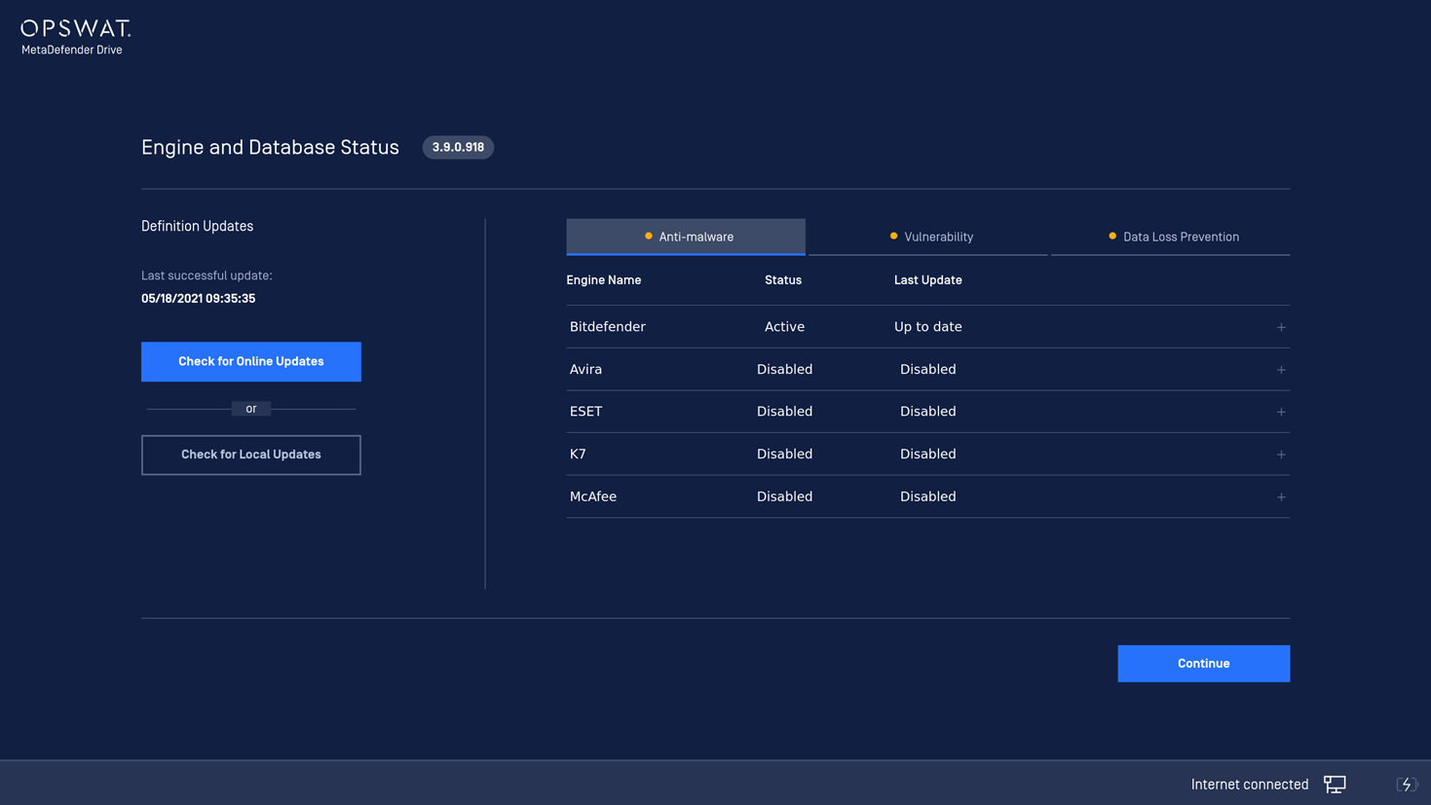This screenshot has height=805, width=1431.
Task: Select the Bitdefender engine name
Action: tap(608, 327)
